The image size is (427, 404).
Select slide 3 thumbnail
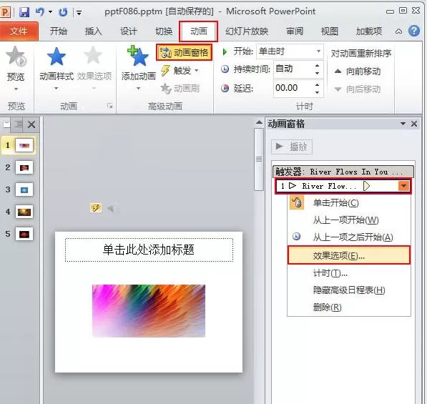24,189
